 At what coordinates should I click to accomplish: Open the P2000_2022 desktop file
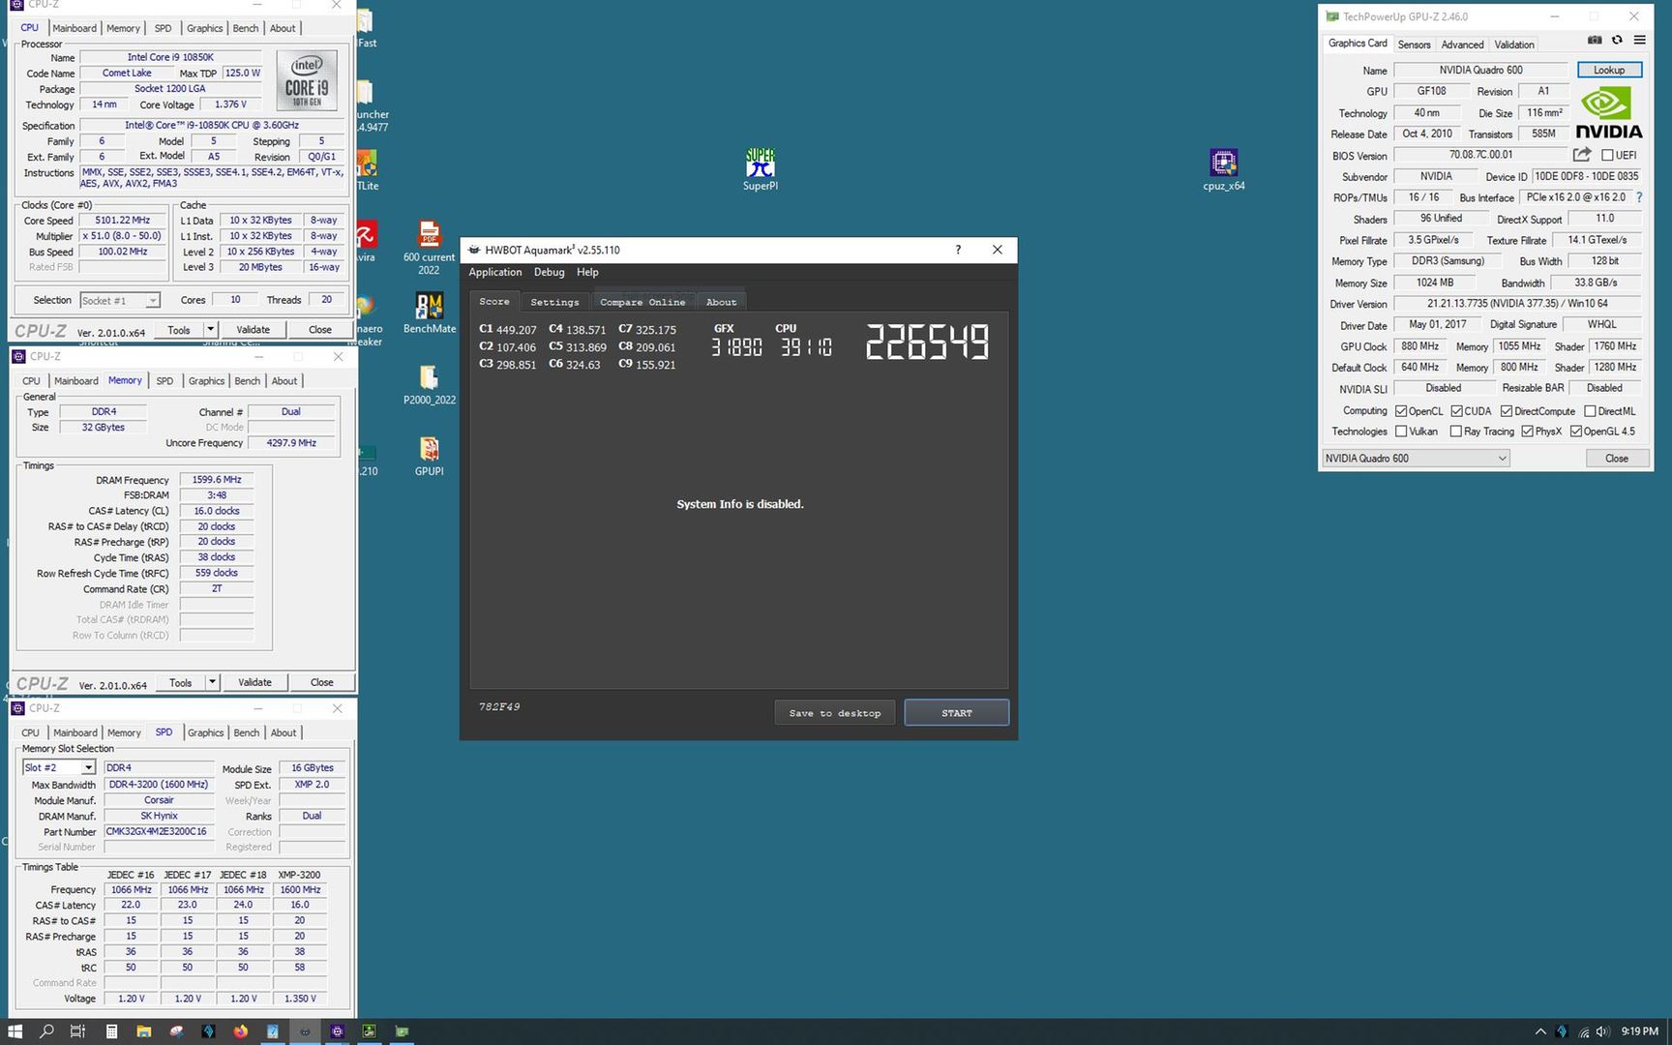(430, 384)
